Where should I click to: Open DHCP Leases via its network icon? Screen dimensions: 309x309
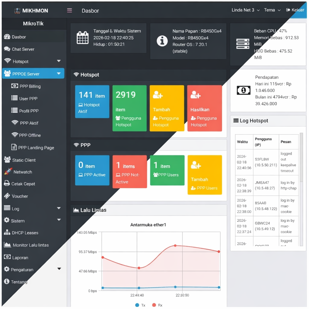click(x=8, y=233)
